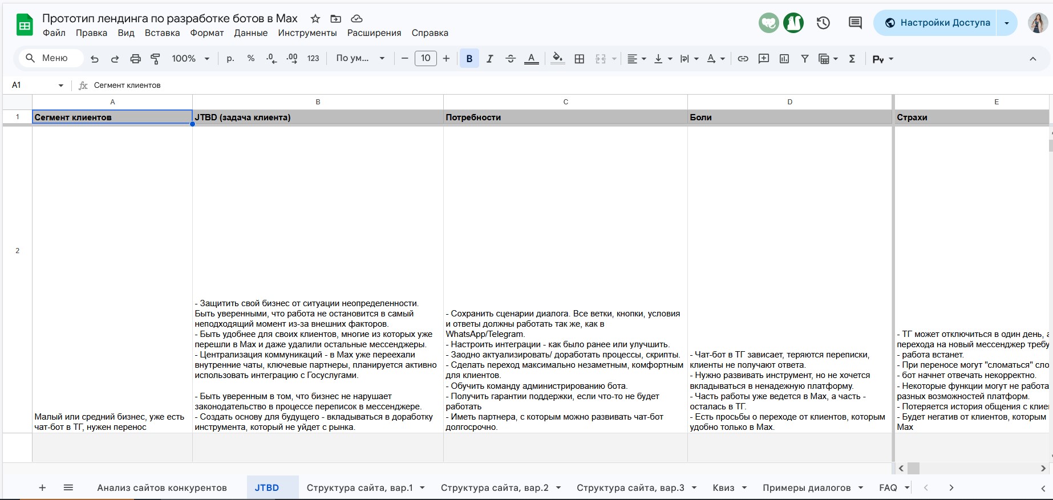Screen dimensions: 1053x500
Task: Open version history clock icon
Action: click(x=823, y=23)
